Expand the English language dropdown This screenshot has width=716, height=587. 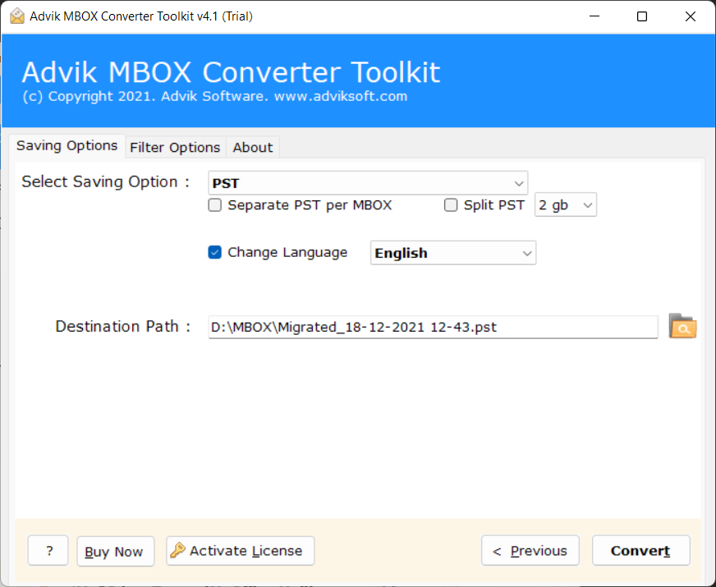coord(453,253)
